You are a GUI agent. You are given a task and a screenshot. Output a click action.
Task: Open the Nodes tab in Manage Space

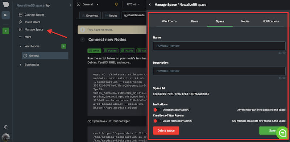coord(245,21)
